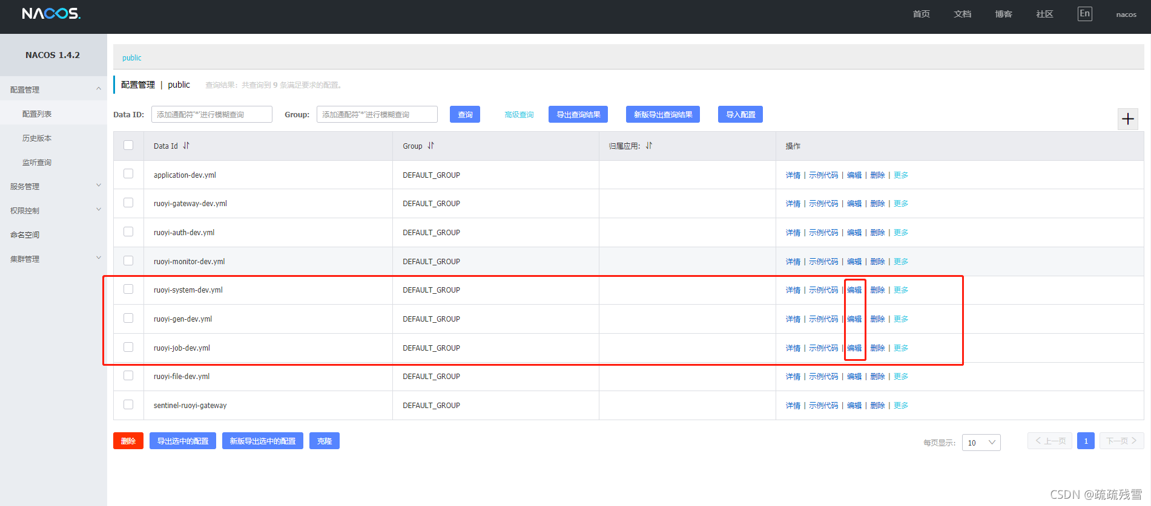The image size is (1151, 506).
Task: Click the plus icon to add configuration
Action: [1127, 119]
